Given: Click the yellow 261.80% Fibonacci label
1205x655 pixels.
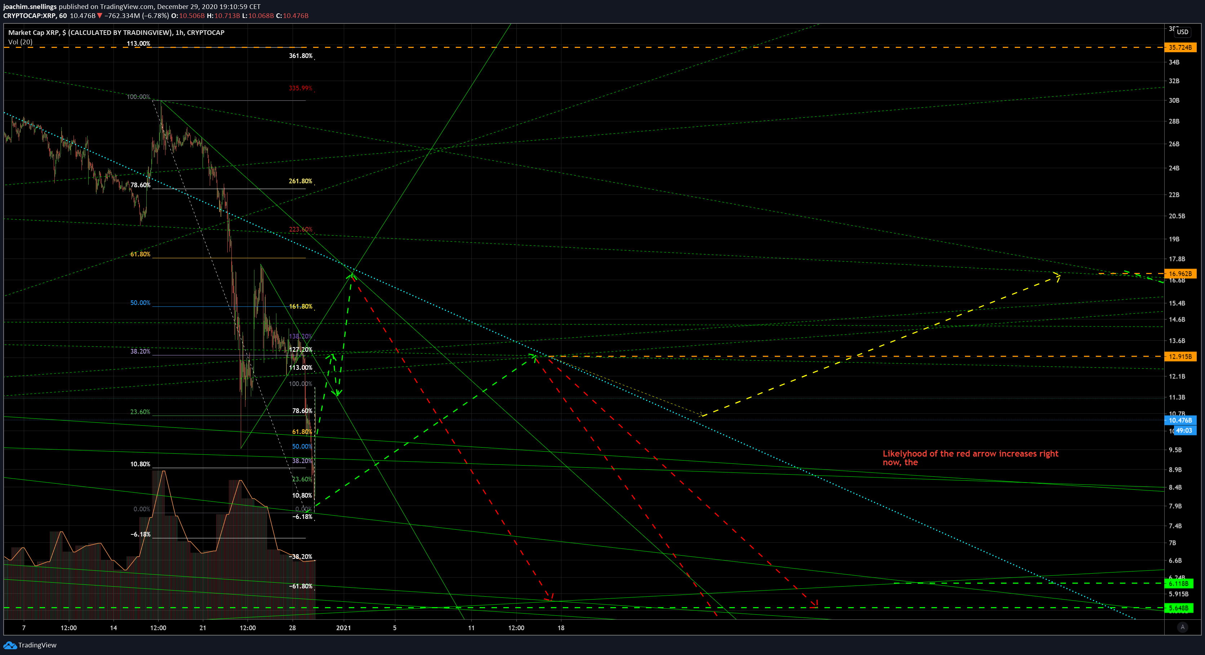Looking at the screenshot, I should pyautogui.click(x=300, y=181).
